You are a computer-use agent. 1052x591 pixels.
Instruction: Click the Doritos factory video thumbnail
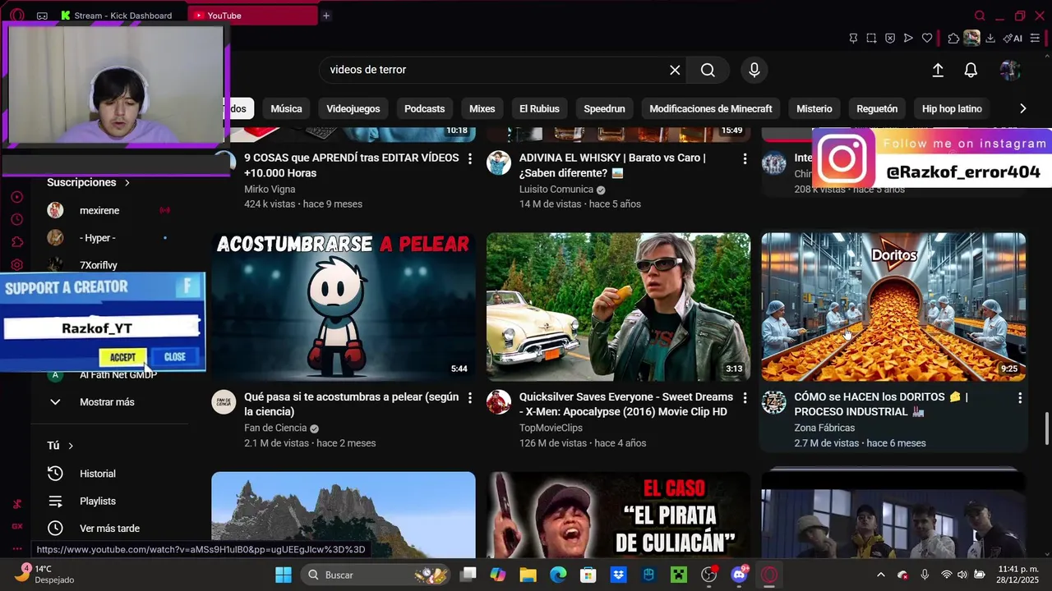[x=893, y=307]
